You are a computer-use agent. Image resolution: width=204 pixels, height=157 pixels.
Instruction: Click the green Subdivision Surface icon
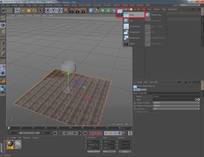(x=103, y=11)
